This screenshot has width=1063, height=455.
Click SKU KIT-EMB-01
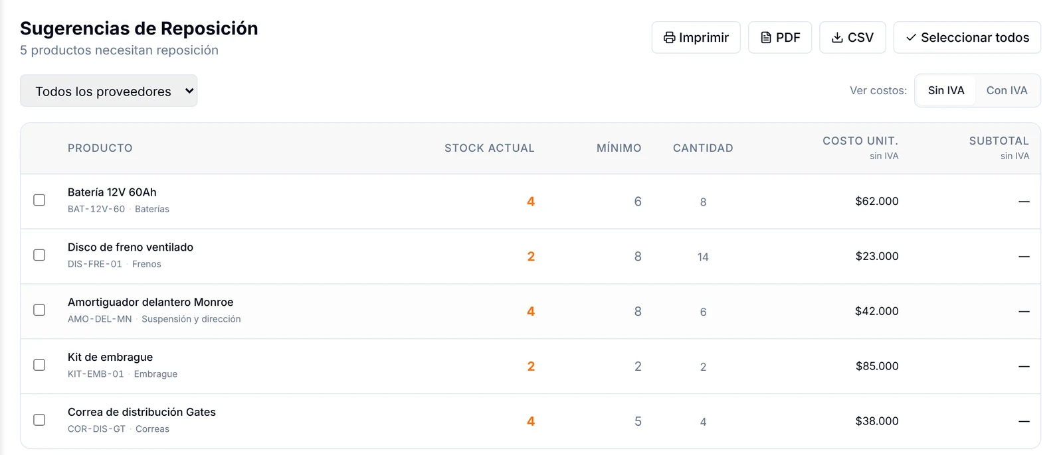96,374
